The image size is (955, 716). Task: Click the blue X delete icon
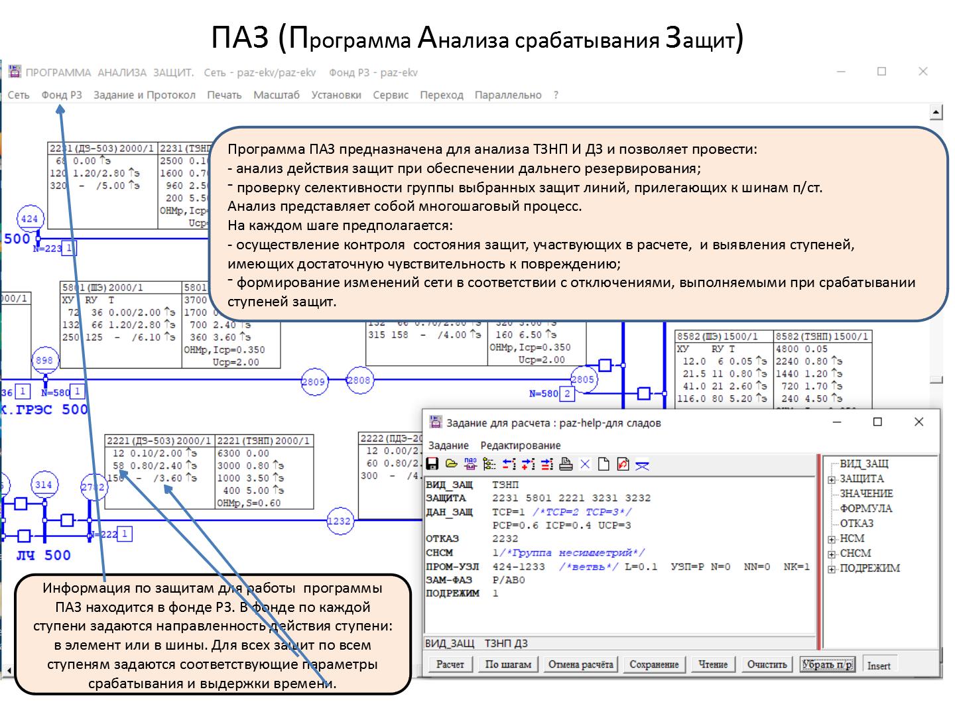[x=585, y=464]
